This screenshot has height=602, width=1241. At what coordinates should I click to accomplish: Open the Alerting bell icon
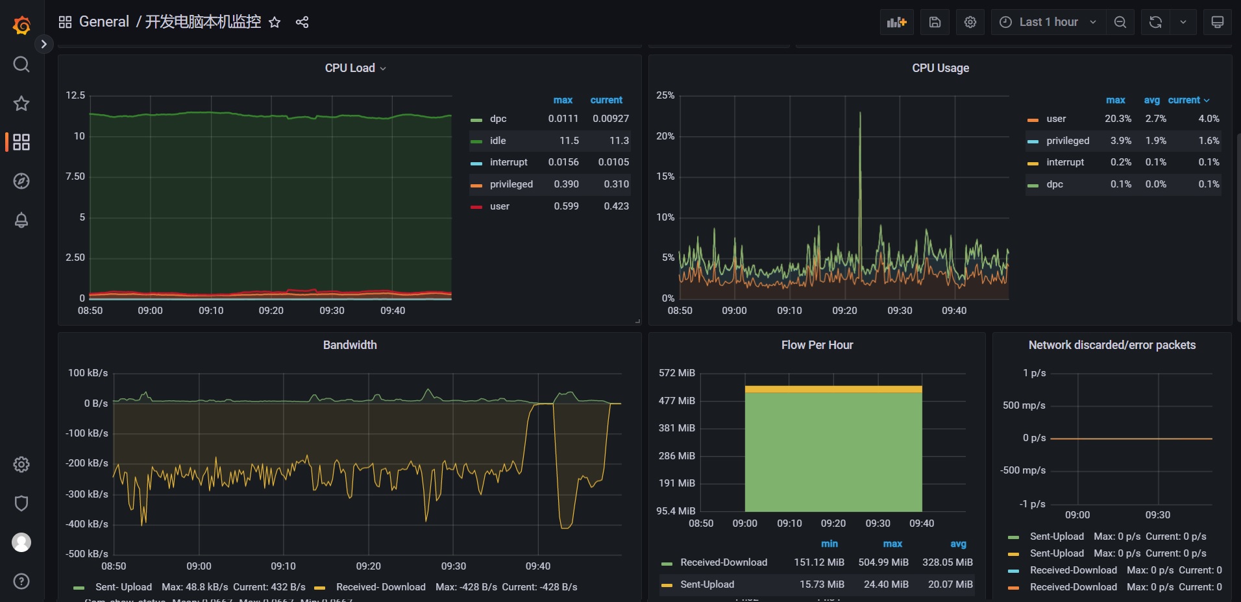click(21, 220)
